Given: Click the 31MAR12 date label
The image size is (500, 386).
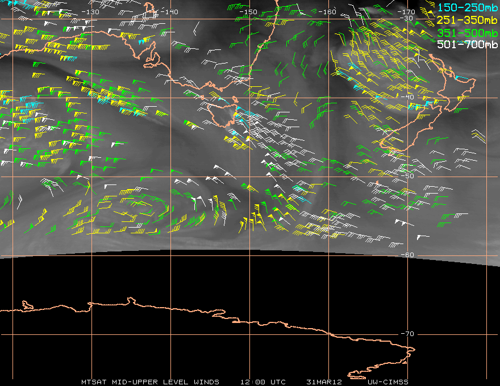Looking at the screenshot, I should click(324, 382).
